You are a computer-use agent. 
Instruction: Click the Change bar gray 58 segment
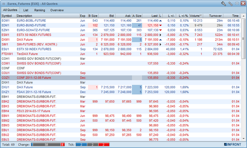pyautogui.click(x=46, y=145)
